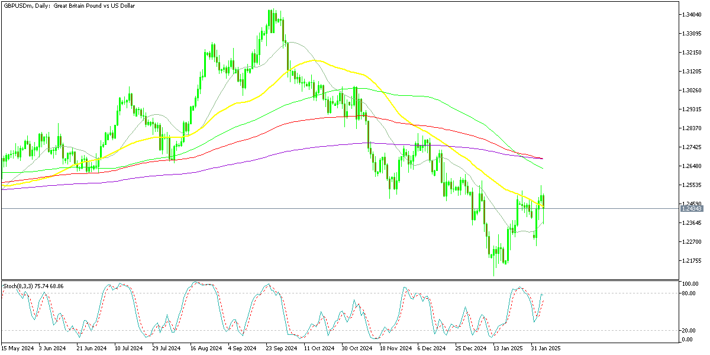This screenshot has height=355, width=710.
Task: Select the 15 May 2024 date label
Action: tap(18, 348)
